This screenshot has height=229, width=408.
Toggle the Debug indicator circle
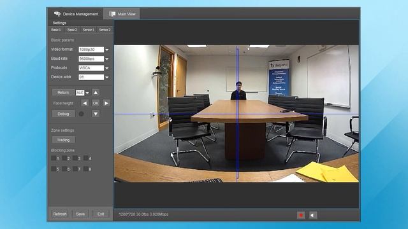point(81,114)
